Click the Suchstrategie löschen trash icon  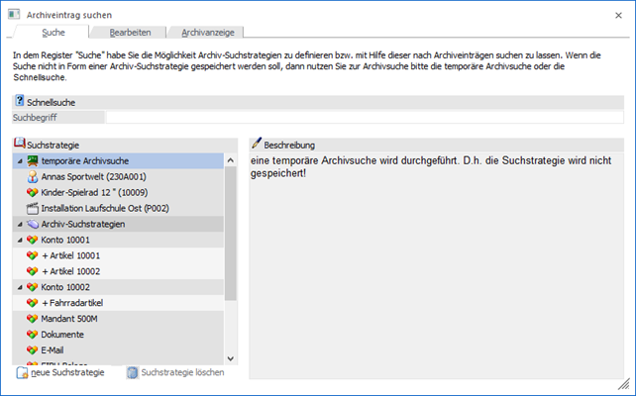coord(132,372)
